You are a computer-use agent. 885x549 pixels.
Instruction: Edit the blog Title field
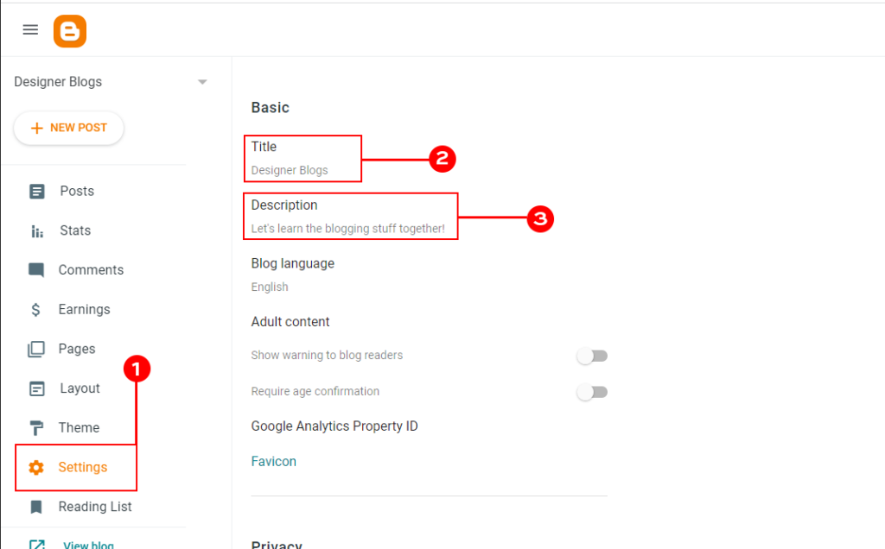pos(302,158)
